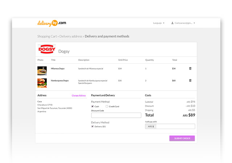Viewport: 232px width, 163px height.
Task: Click the deliveryby.com logo
Action: (x=52, y=23)
